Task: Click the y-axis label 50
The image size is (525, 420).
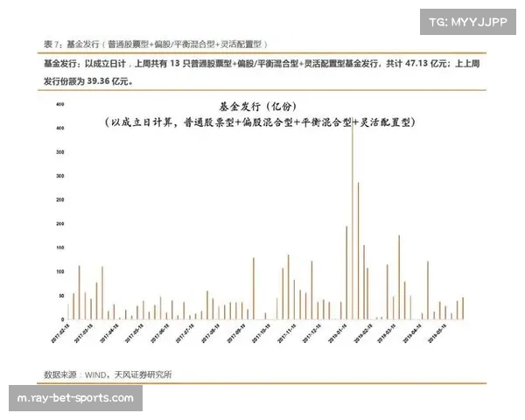Action: (61, 296)
